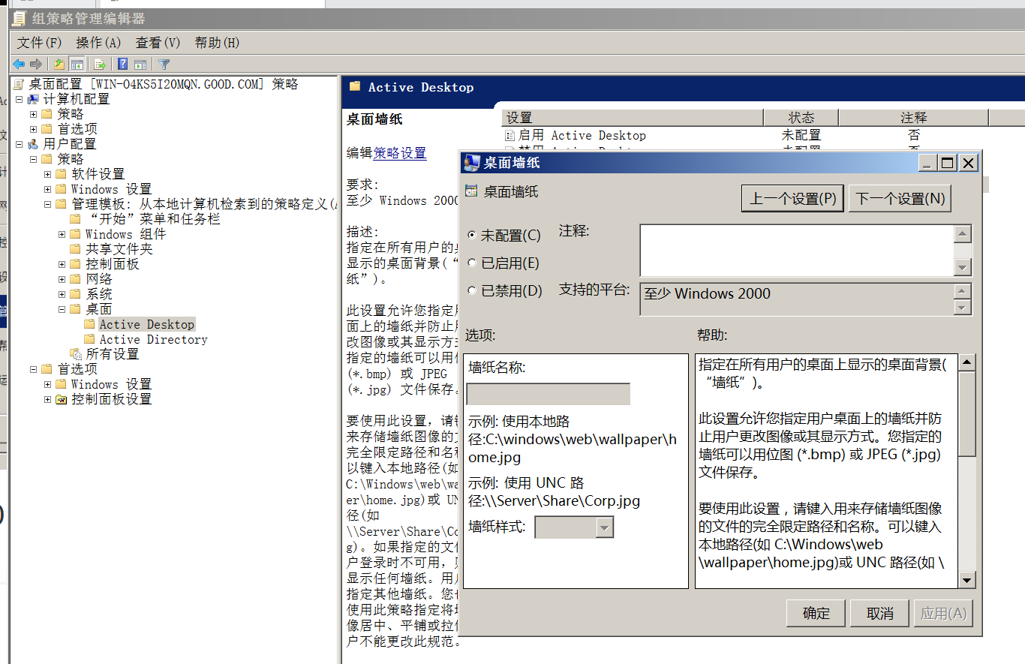The width and height of the screenshot is (1025, 664).
Task: Click the 策略设置 link
Action: point(400,153)
